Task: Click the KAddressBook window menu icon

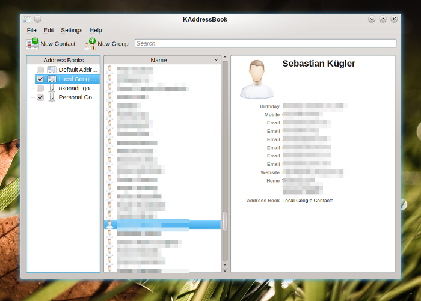Action: [27, 19]
